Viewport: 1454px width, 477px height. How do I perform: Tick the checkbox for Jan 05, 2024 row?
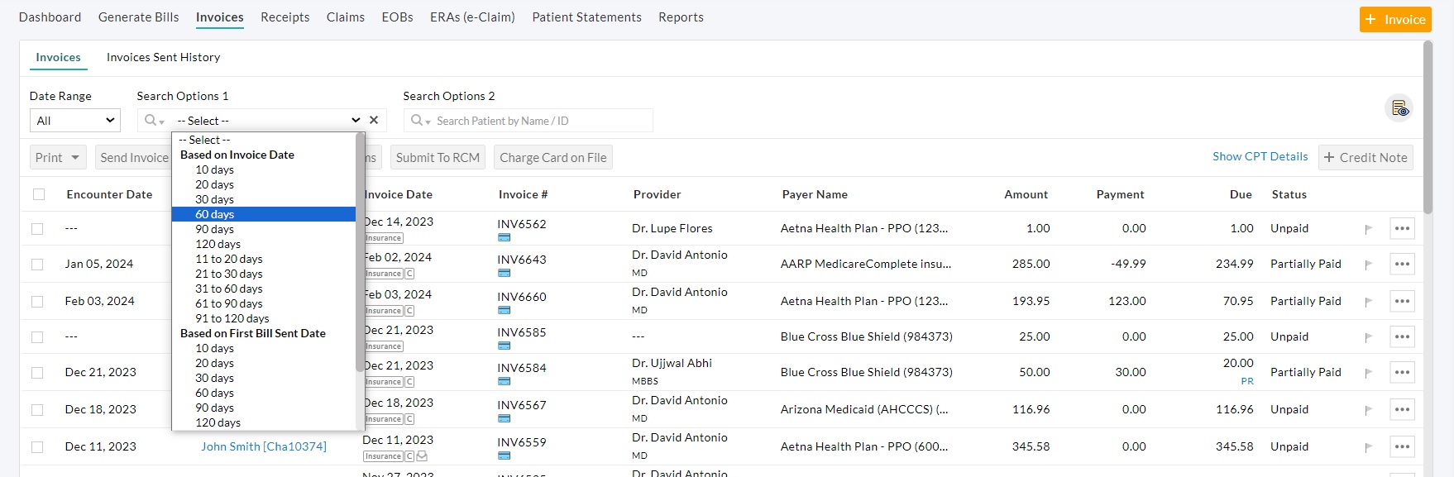point(37,265)
